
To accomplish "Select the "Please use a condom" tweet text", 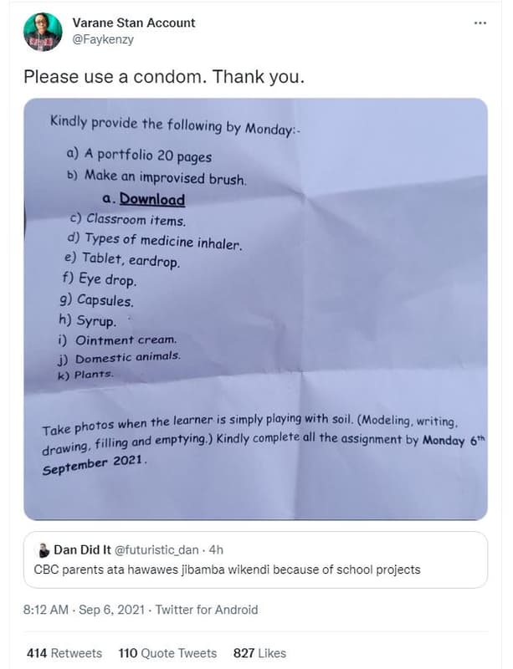I will [x=163, y=77].
